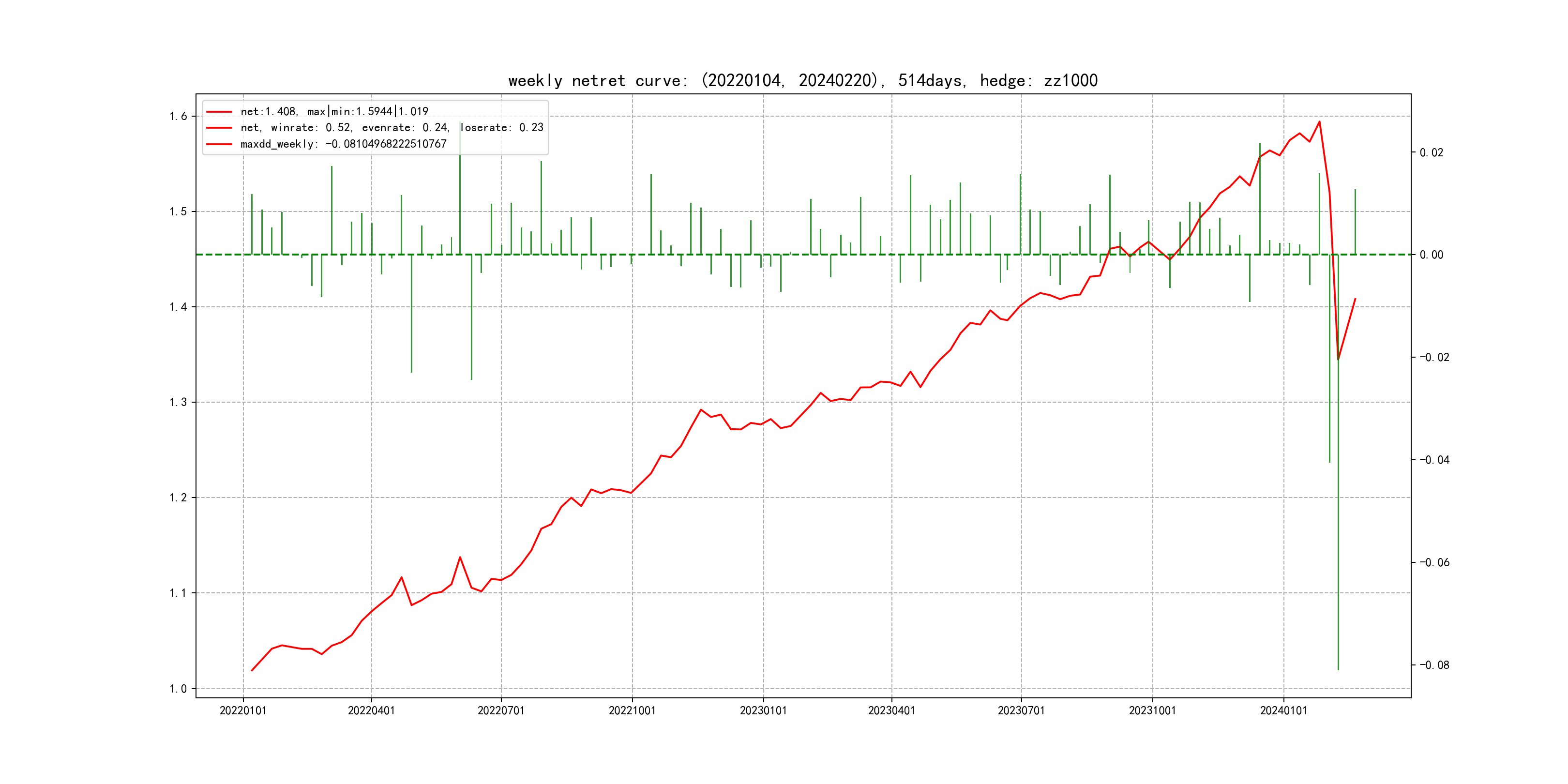Click the right y-axis label -0.08

(1434, 664)
